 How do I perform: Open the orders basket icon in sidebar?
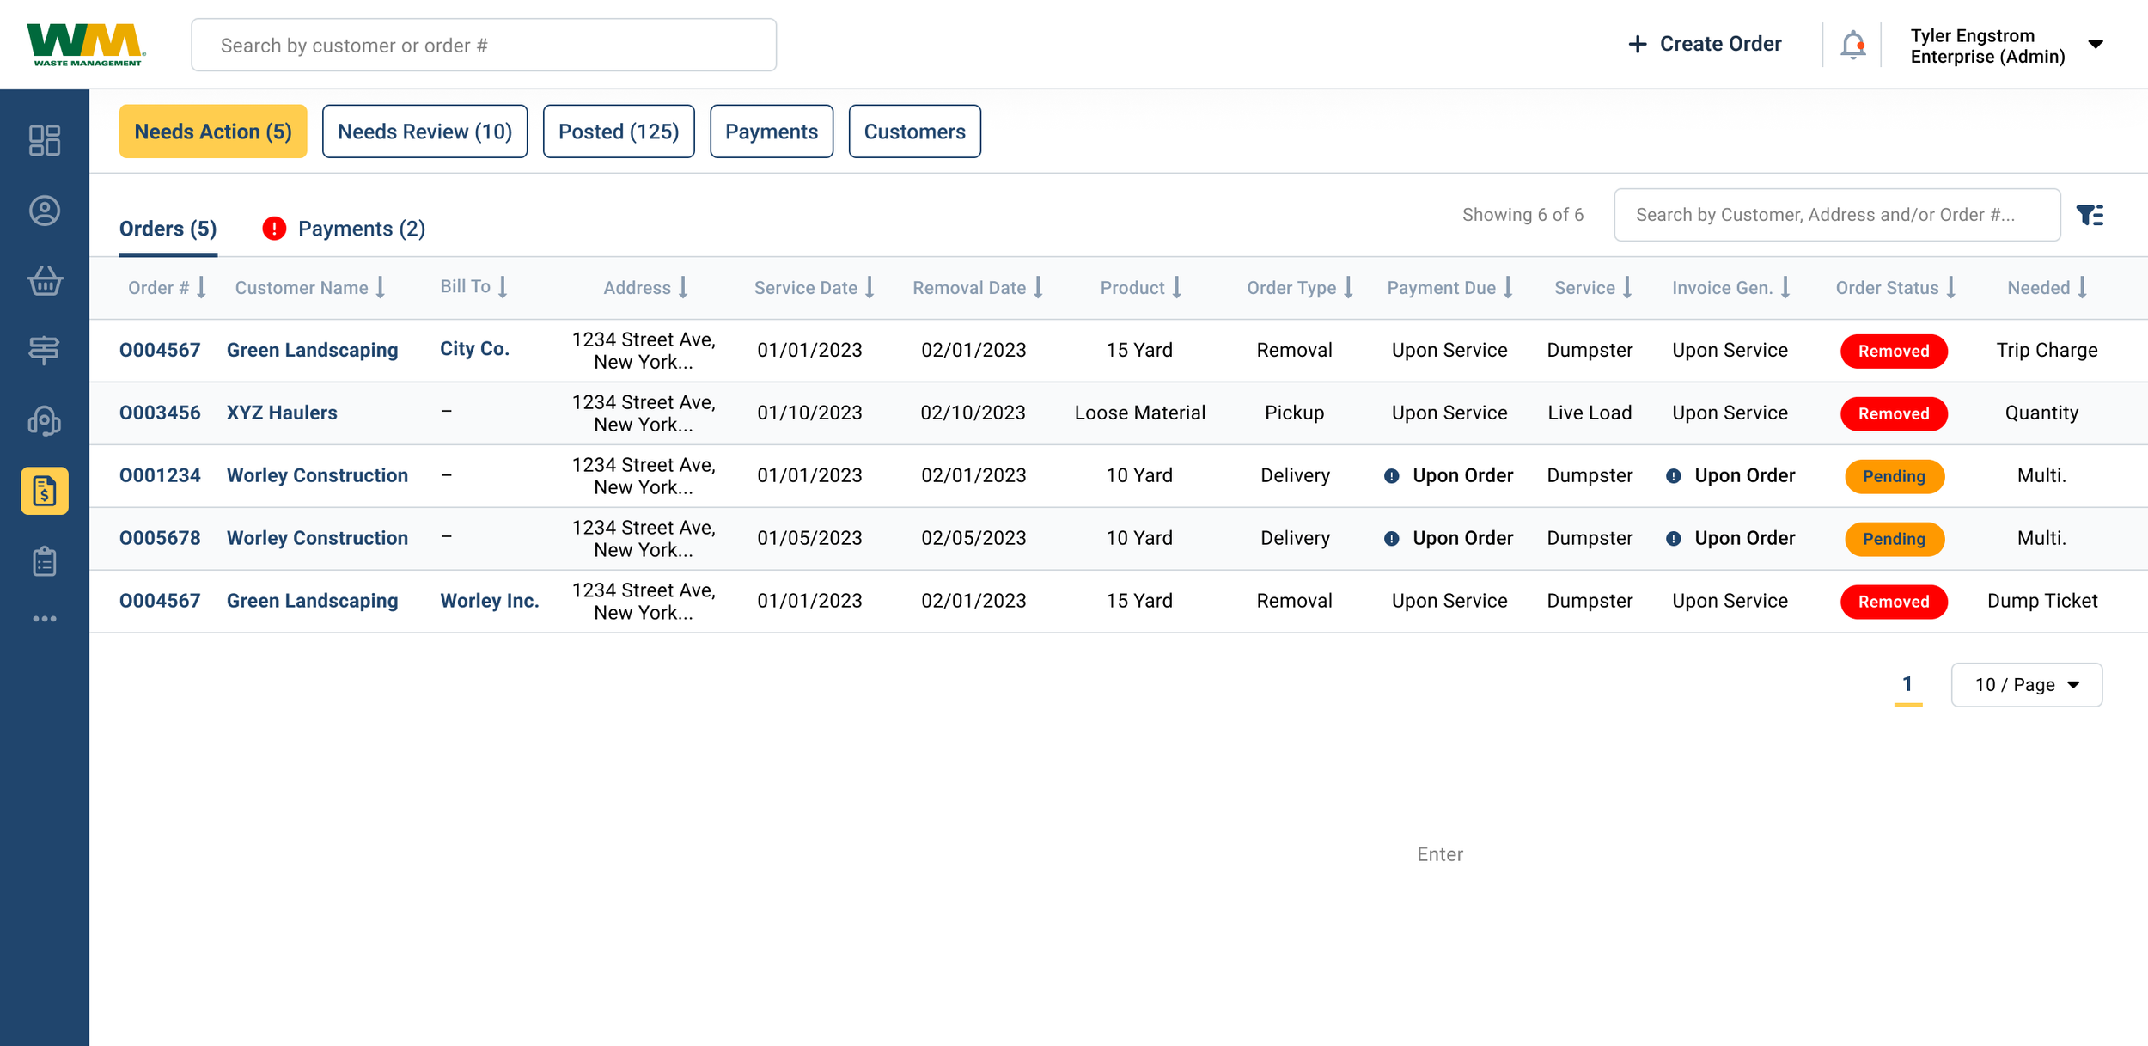pyautogui.click(x=44, y=280)
